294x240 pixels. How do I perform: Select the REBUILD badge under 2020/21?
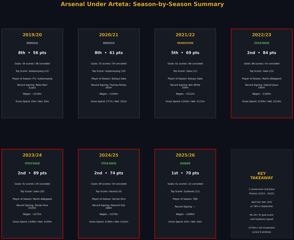click(x=109, y=43)
